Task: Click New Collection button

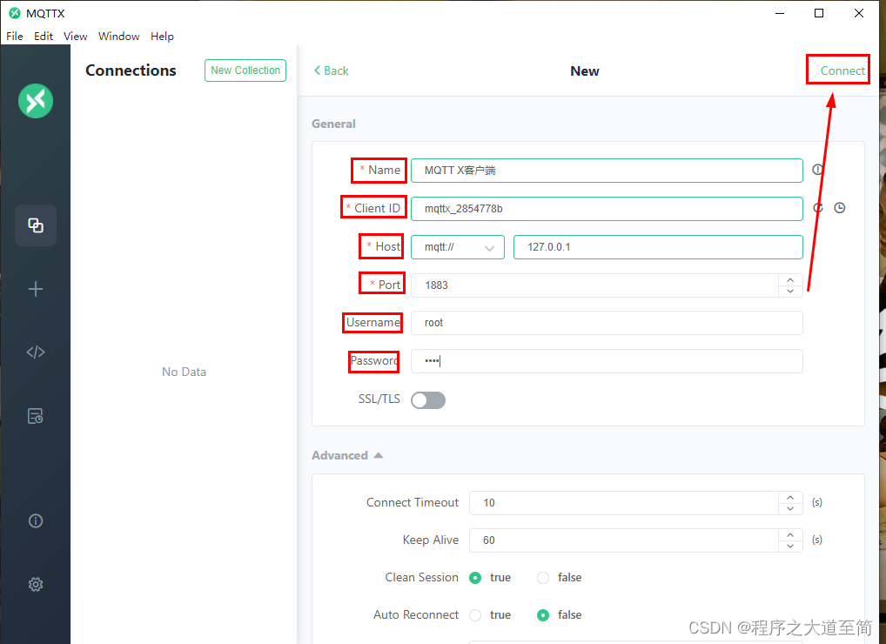Action: [245, 70]
